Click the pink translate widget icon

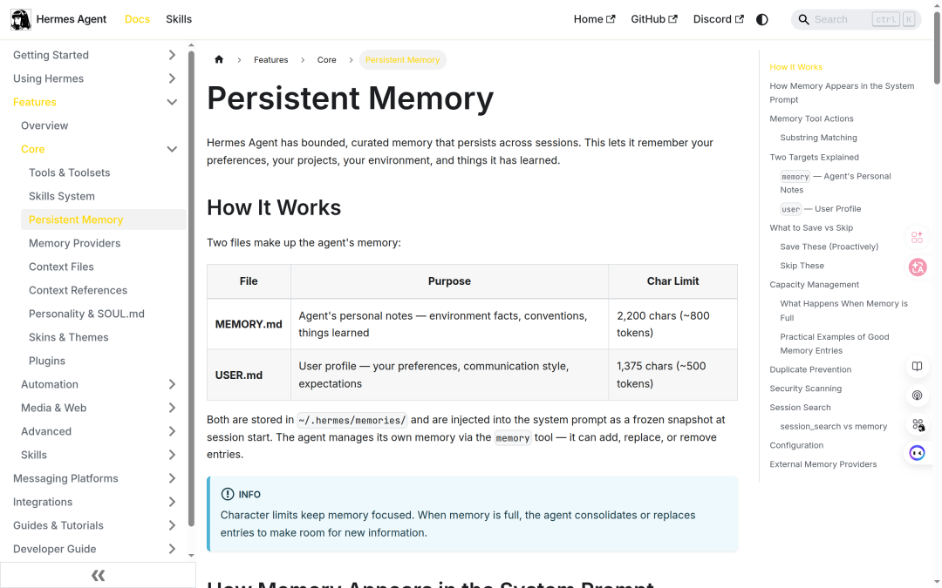point(918,267)
